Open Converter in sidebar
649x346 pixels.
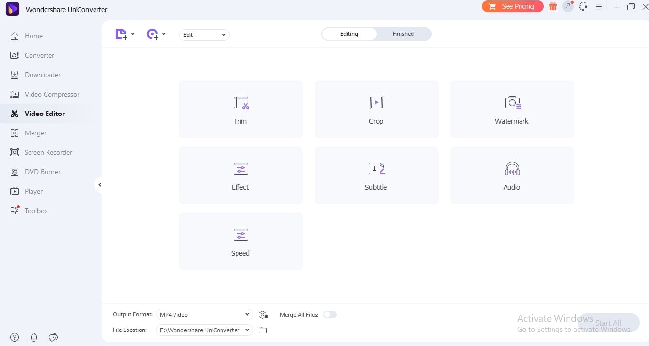tap(51, 55)
